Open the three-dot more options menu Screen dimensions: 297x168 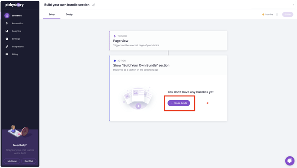click(277, 14)
